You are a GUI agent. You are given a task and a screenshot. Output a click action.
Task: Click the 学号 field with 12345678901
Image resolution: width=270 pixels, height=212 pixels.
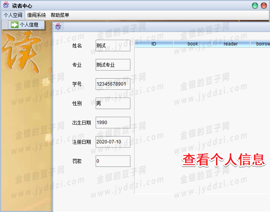[x=113, y=84]
